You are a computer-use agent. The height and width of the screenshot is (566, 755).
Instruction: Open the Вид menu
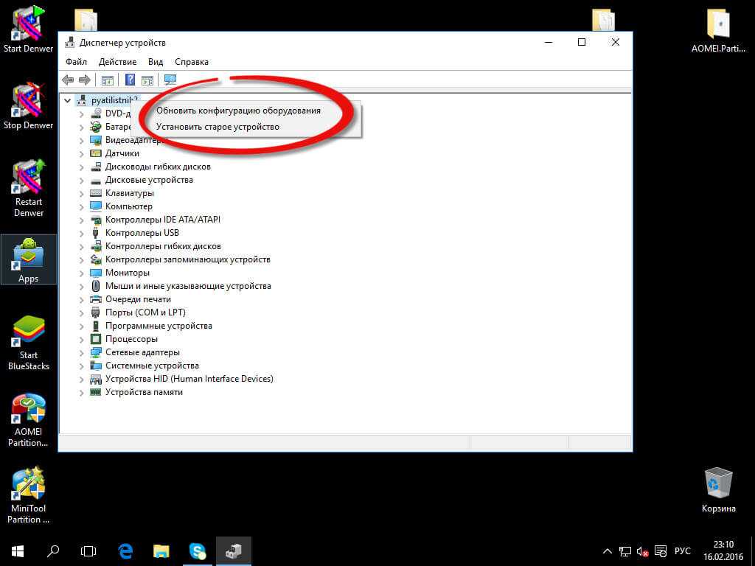pyautogui.click(x=155, y=62)
